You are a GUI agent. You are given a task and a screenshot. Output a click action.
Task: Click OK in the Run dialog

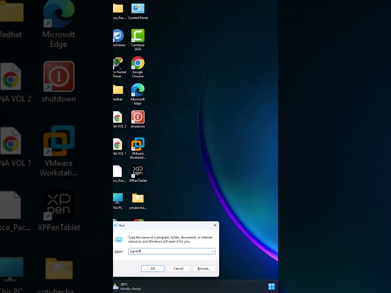click(x=153, y=269)
